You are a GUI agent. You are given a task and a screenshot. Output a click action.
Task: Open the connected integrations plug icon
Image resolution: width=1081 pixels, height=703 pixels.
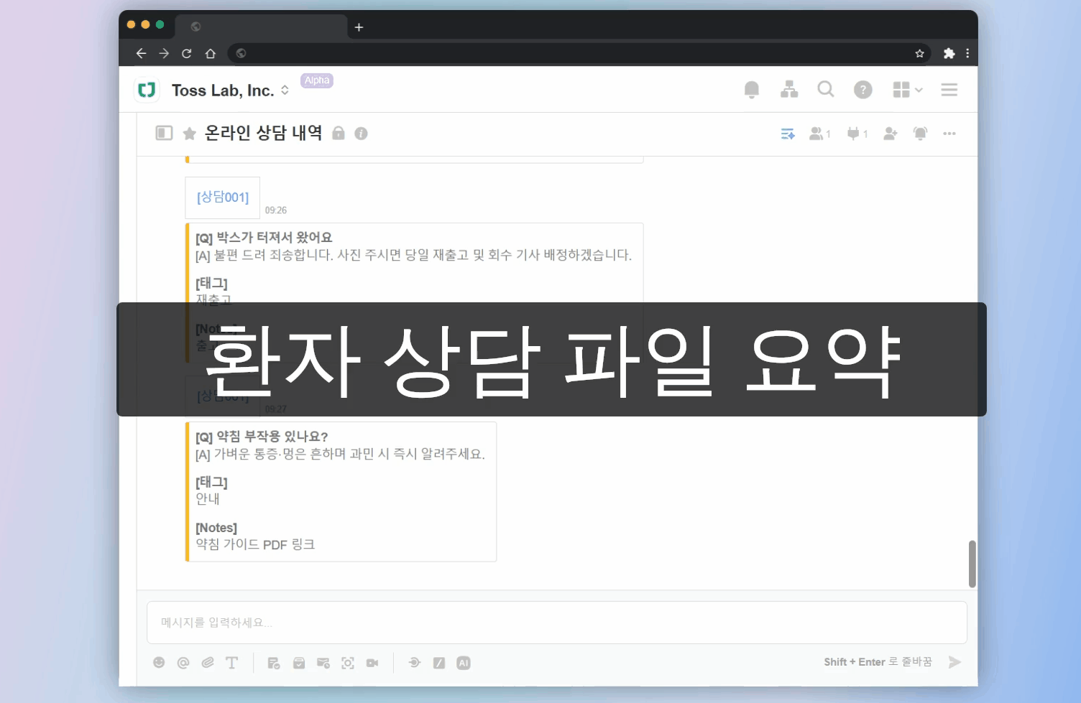853,134
